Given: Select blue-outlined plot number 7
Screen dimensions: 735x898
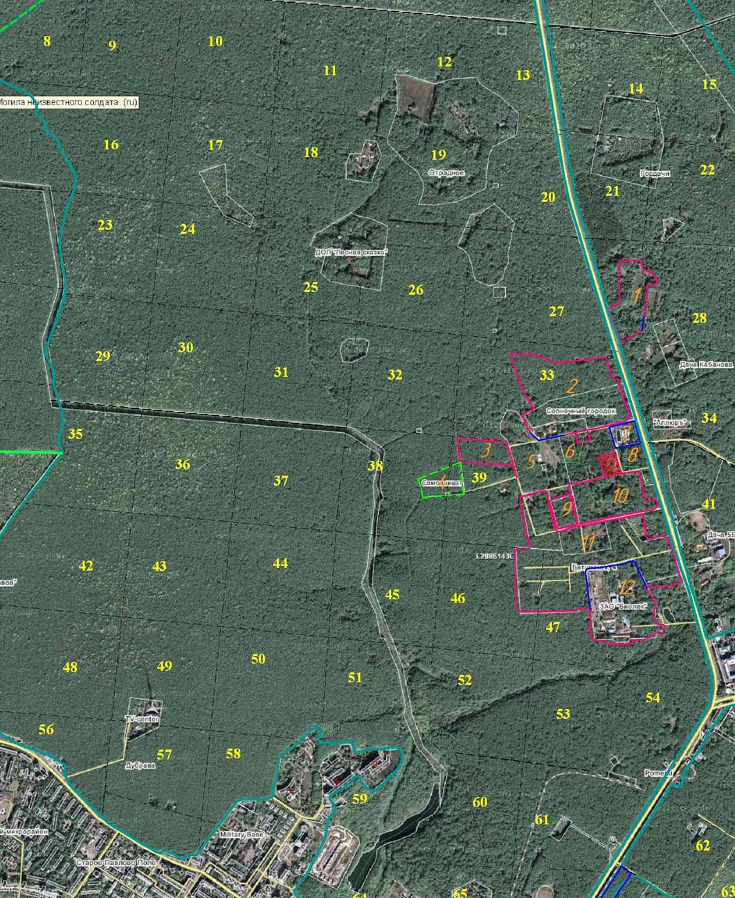Looking at the screenshot, I should tap(623, 435).
